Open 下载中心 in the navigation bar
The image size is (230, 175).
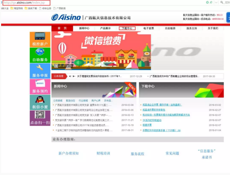tap(127, 28)
